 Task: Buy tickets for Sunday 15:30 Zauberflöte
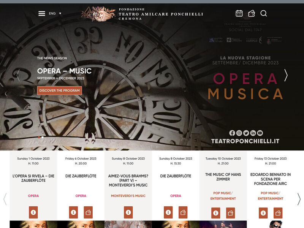click(183, 212)
